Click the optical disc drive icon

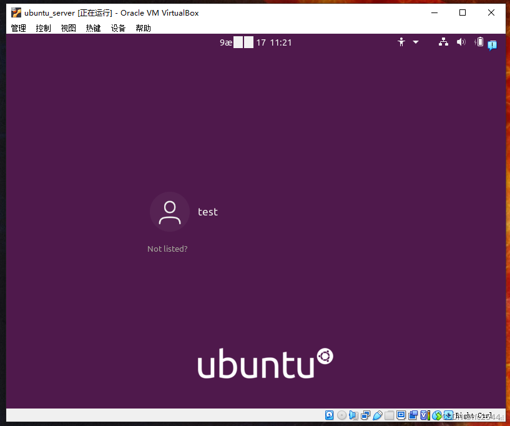pos(341,415)
